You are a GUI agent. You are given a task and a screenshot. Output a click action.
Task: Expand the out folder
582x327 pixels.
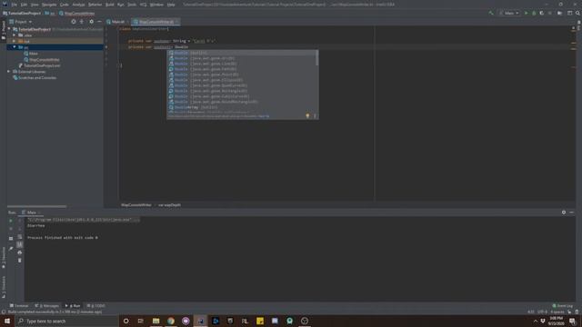point(15,41)
